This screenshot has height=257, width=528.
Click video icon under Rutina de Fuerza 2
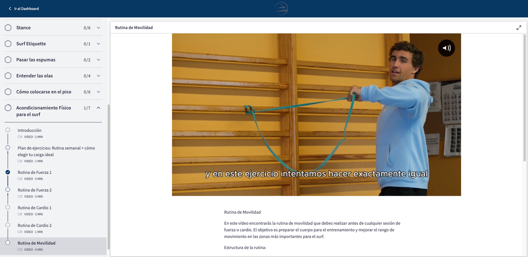pyautogui.click(x=20, y=197)
